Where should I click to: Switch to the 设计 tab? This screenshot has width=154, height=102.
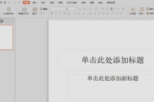(43, 3)
